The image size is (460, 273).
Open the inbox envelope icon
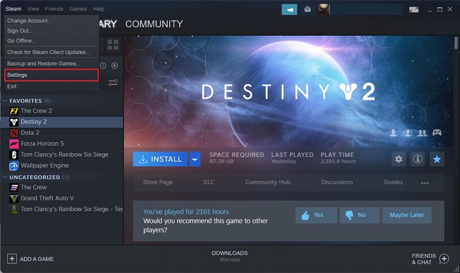click(307, 10)
